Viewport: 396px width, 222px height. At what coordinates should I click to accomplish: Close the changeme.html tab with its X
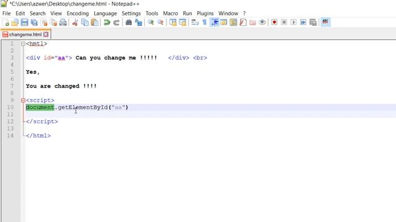point(46,35)
